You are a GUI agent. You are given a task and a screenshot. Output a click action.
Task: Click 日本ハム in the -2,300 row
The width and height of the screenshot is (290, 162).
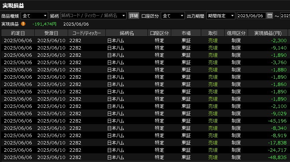(x=115, y=40)
